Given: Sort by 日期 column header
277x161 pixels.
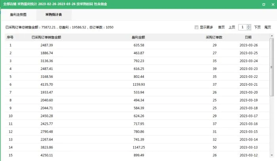Looking at the screenshot, I should tap(248, 37).
